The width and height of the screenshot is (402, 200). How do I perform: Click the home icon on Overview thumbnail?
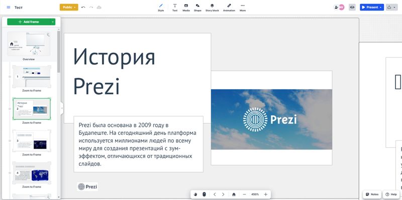click(12, 44)
